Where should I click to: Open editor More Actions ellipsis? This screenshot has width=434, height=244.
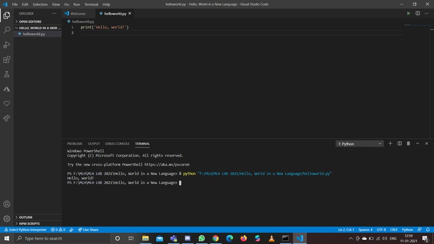pyautogui.click(x=426, y=13)
